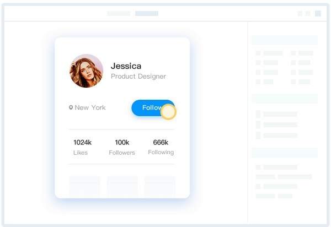Toggle the first checkbox in sidebar grid's left column

pyautogui.click(x=258, y=53)
